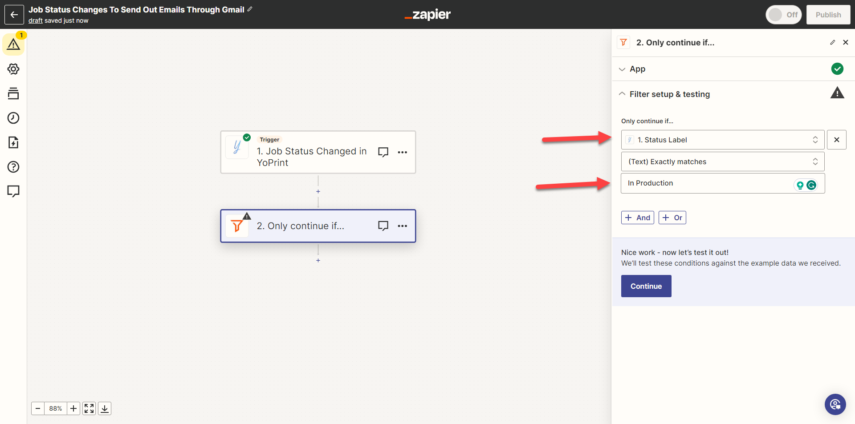The height and width of the screenshot is (424, 855).
Task: Open Zap runs details file icon
Action: point(13,142)
